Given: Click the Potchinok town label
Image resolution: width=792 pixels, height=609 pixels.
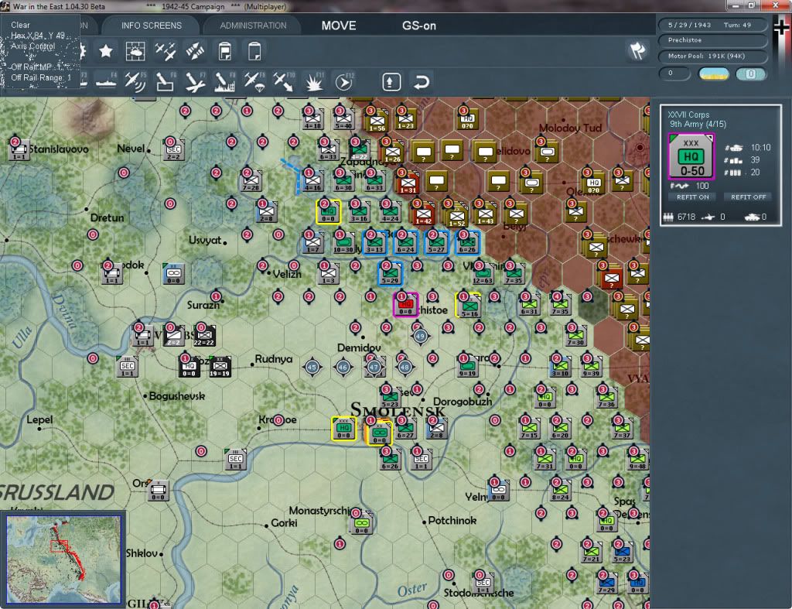Looking at the screenshot, I should click(x=452, y=521).
